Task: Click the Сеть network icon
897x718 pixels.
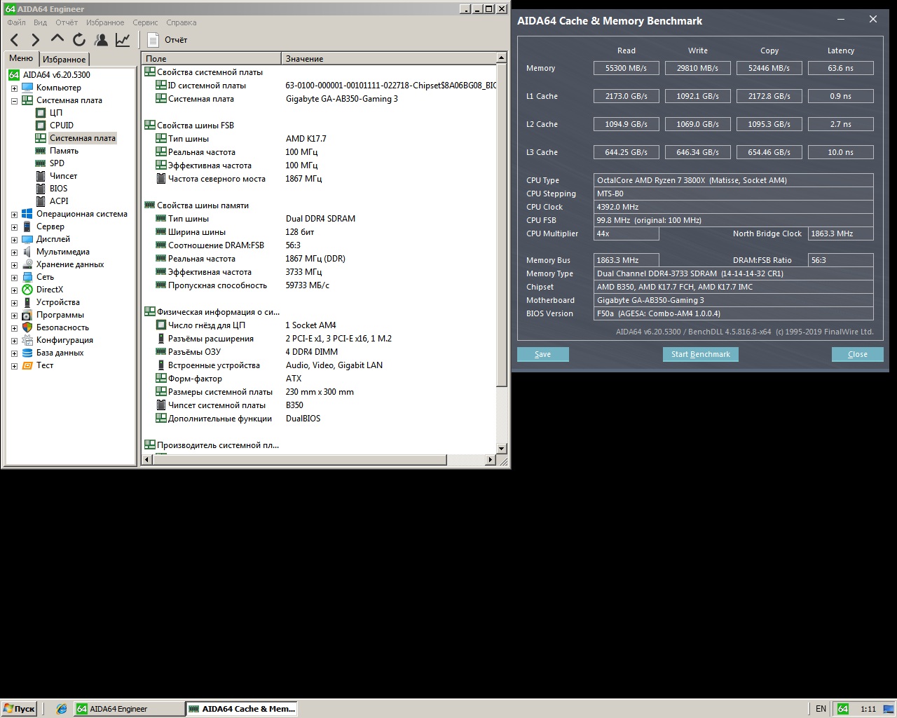Action: (x=27, y=277)
